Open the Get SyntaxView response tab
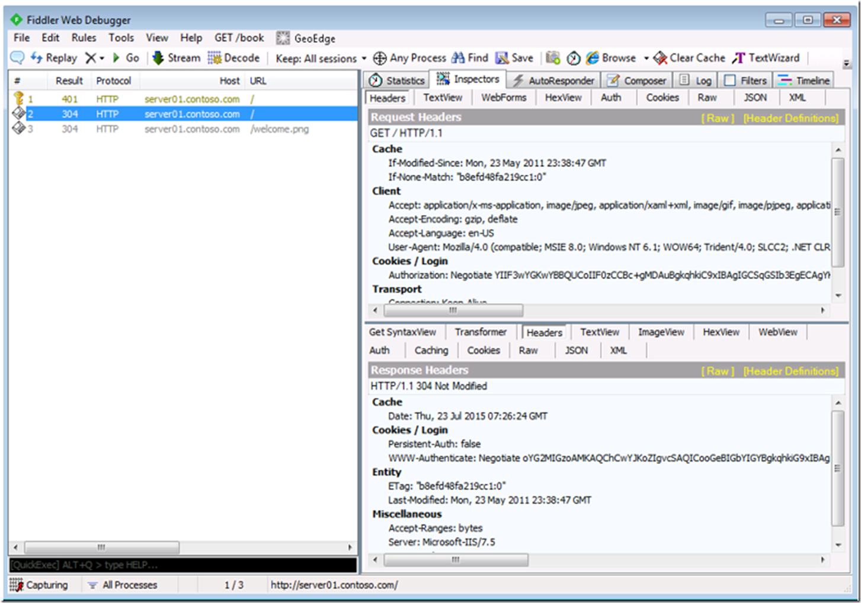This screenshot has width=861, height=603. (x=402, y=332)
